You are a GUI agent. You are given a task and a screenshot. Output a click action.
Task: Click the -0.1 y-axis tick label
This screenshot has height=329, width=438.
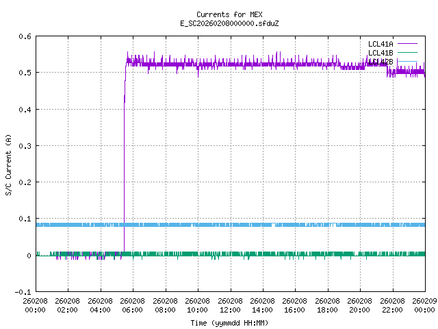23,292
